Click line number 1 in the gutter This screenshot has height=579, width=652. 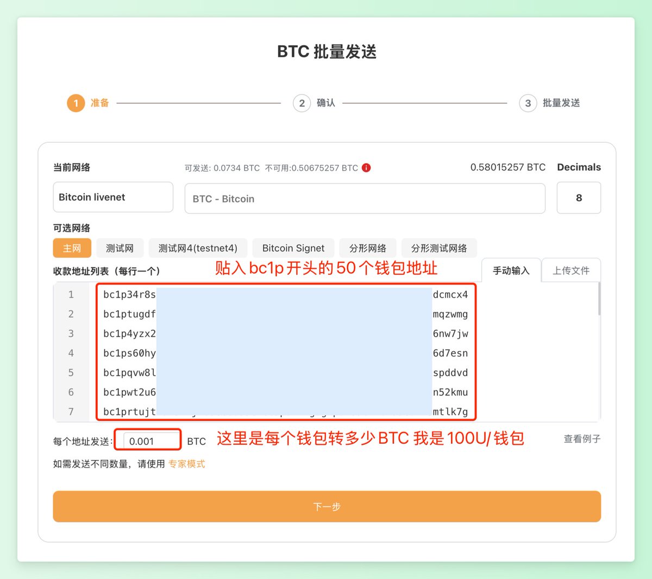(x=71, y=294)
